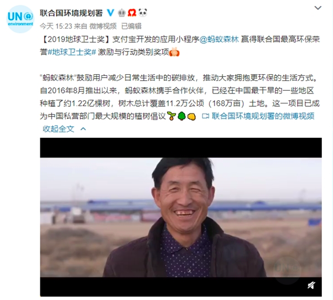Click the clapping hands emoji after 奖项
Image resolution: width=333 pixels, height=300 pixels.
(x=174, y=52)
